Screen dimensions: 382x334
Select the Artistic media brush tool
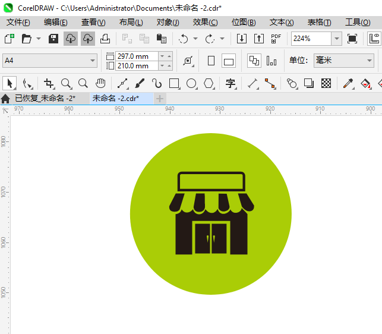140,84
